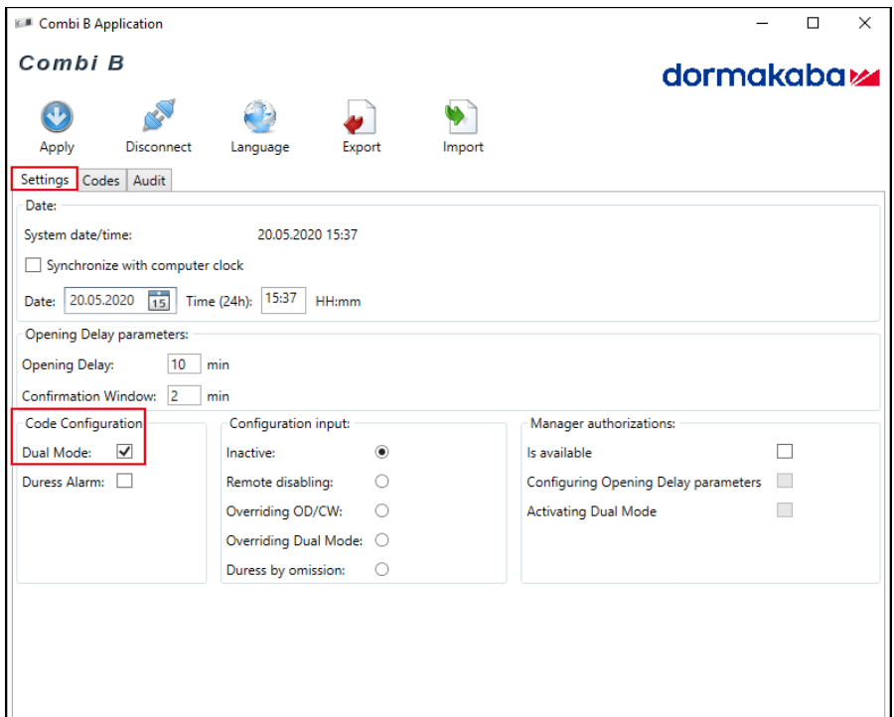This screenshot has width=894, height=717.
Task: Check Manager authorizations Is available
Action: click(x=785, y=452)
